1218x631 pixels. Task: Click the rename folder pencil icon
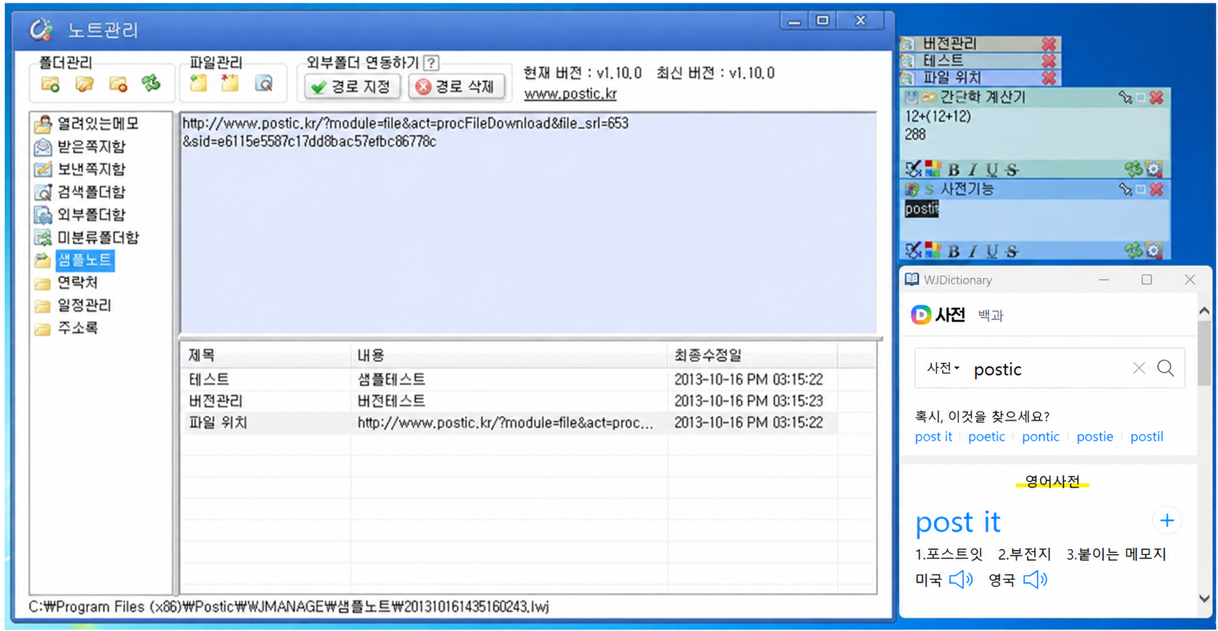[x=84, y=85]
